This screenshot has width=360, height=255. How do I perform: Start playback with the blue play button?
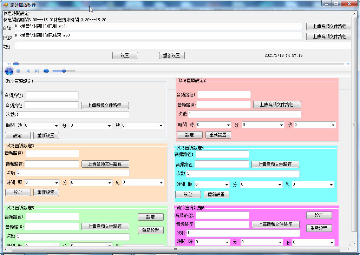click(x=9, y=71)
